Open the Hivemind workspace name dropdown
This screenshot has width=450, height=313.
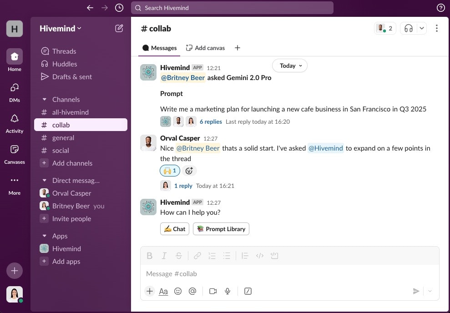coord(61,28)
